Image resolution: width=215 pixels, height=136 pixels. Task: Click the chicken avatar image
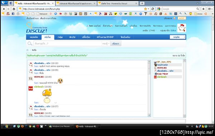[182, 28]
